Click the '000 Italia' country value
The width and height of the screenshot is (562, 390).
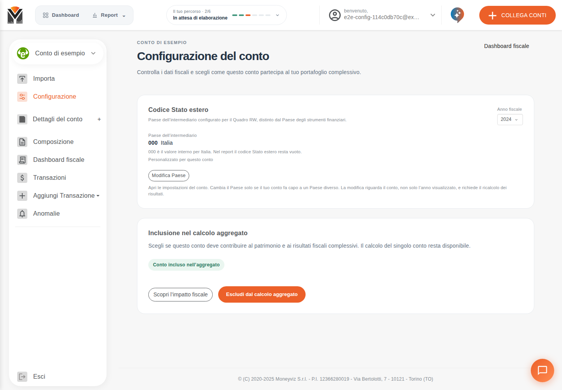(x=160, y=143)
